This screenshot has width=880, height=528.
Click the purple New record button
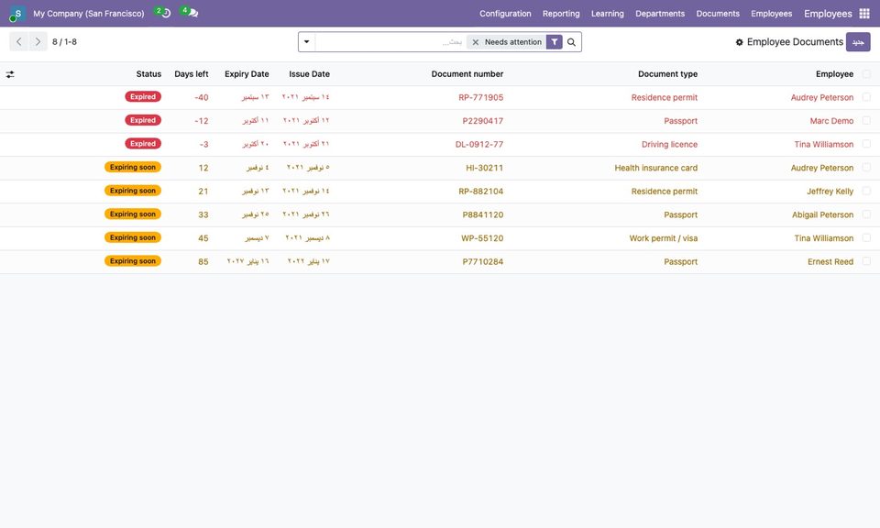point(858,42)
